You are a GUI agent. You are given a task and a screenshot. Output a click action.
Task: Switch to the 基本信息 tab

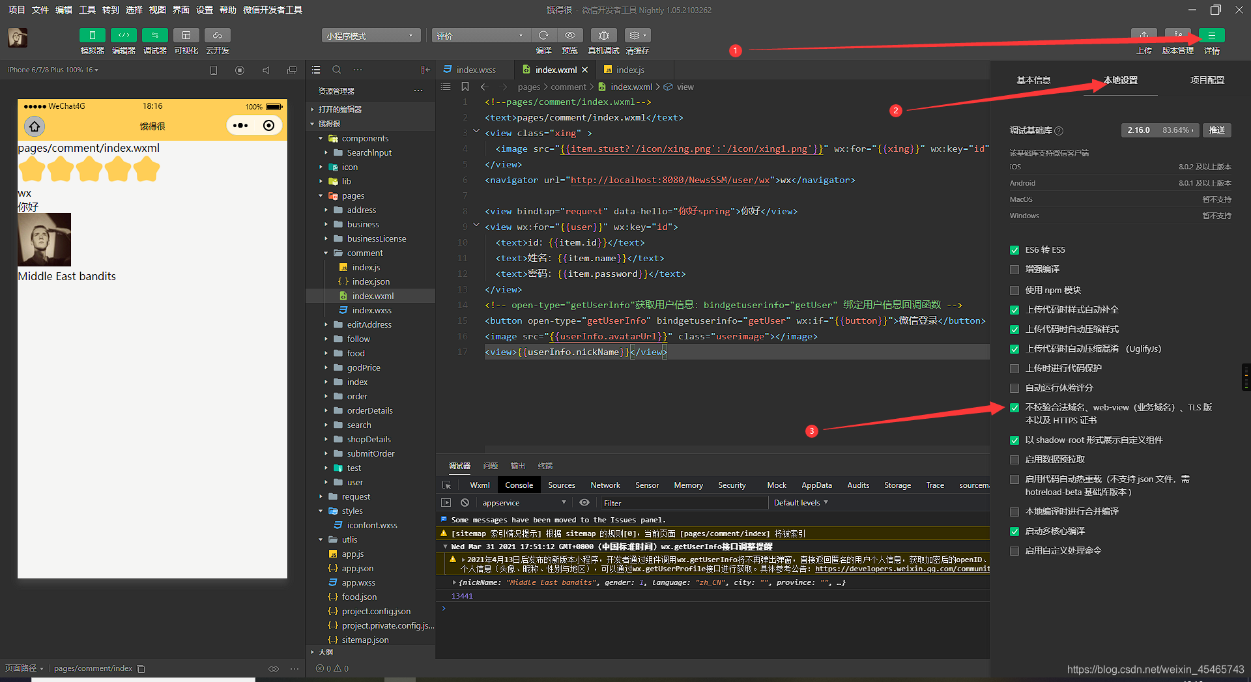pos(1033,80)
